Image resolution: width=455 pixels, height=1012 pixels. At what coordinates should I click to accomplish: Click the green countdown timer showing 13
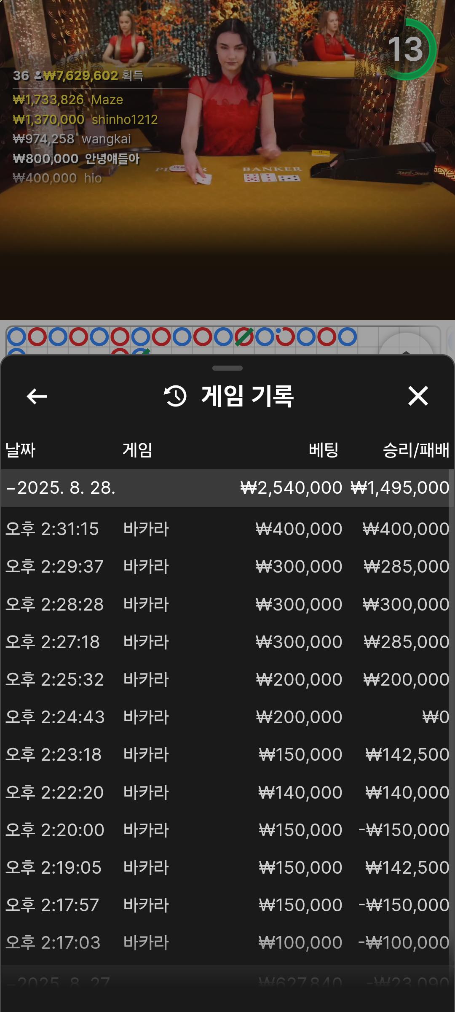pos(406,49)
